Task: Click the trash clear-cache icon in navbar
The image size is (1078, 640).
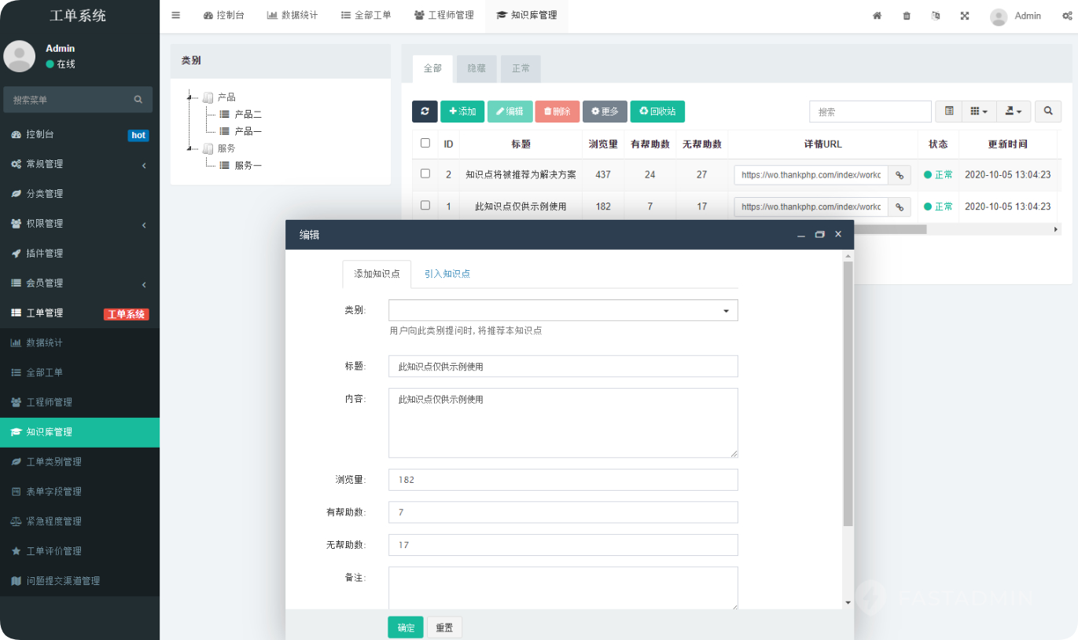Action: pyautogui.click(x=906, y=15)
